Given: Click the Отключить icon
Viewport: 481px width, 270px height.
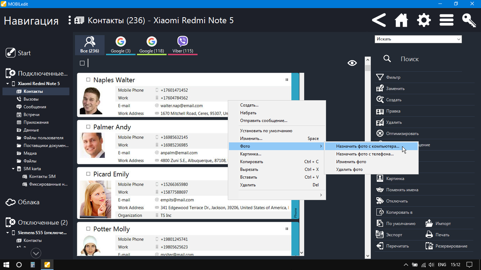Looking at the screenshot, I should [380, 201].
